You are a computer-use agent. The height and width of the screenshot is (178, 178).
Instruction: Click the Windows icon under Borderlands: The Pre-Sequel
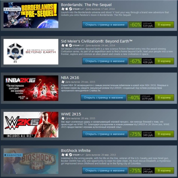point(63,9)
